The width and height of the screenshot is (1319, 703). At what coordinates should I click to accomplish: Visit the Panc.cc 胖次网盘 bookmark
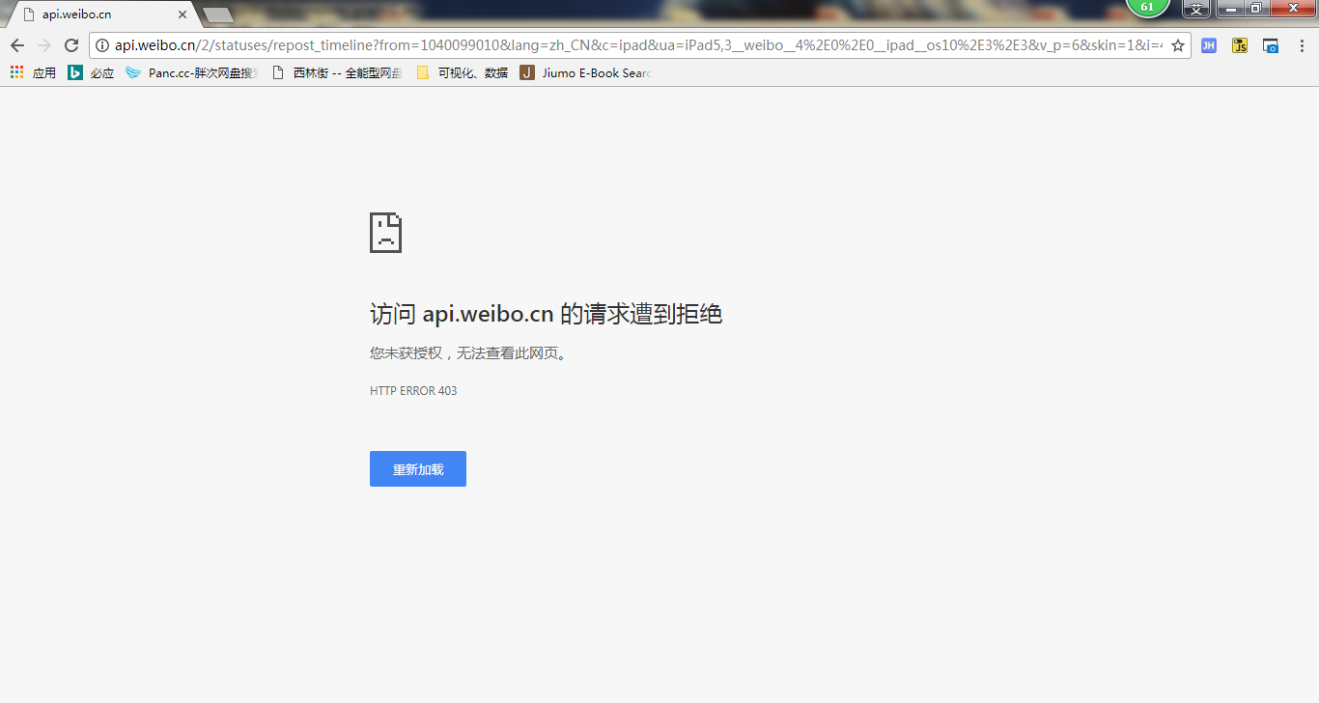coord(191,72)
